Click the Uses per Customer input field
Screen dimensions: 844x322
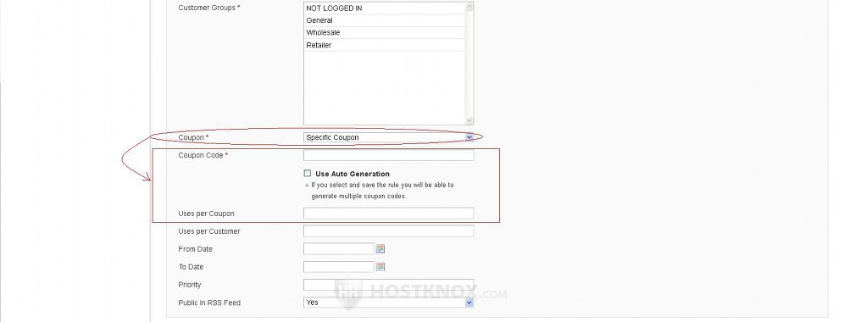[389, 231]
